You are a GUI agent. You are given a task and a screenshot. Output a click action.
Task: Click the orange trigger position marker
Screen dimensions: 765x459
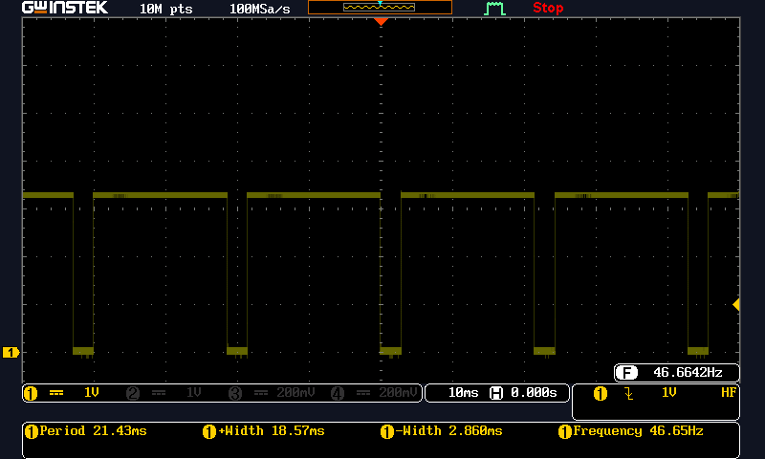381,21
